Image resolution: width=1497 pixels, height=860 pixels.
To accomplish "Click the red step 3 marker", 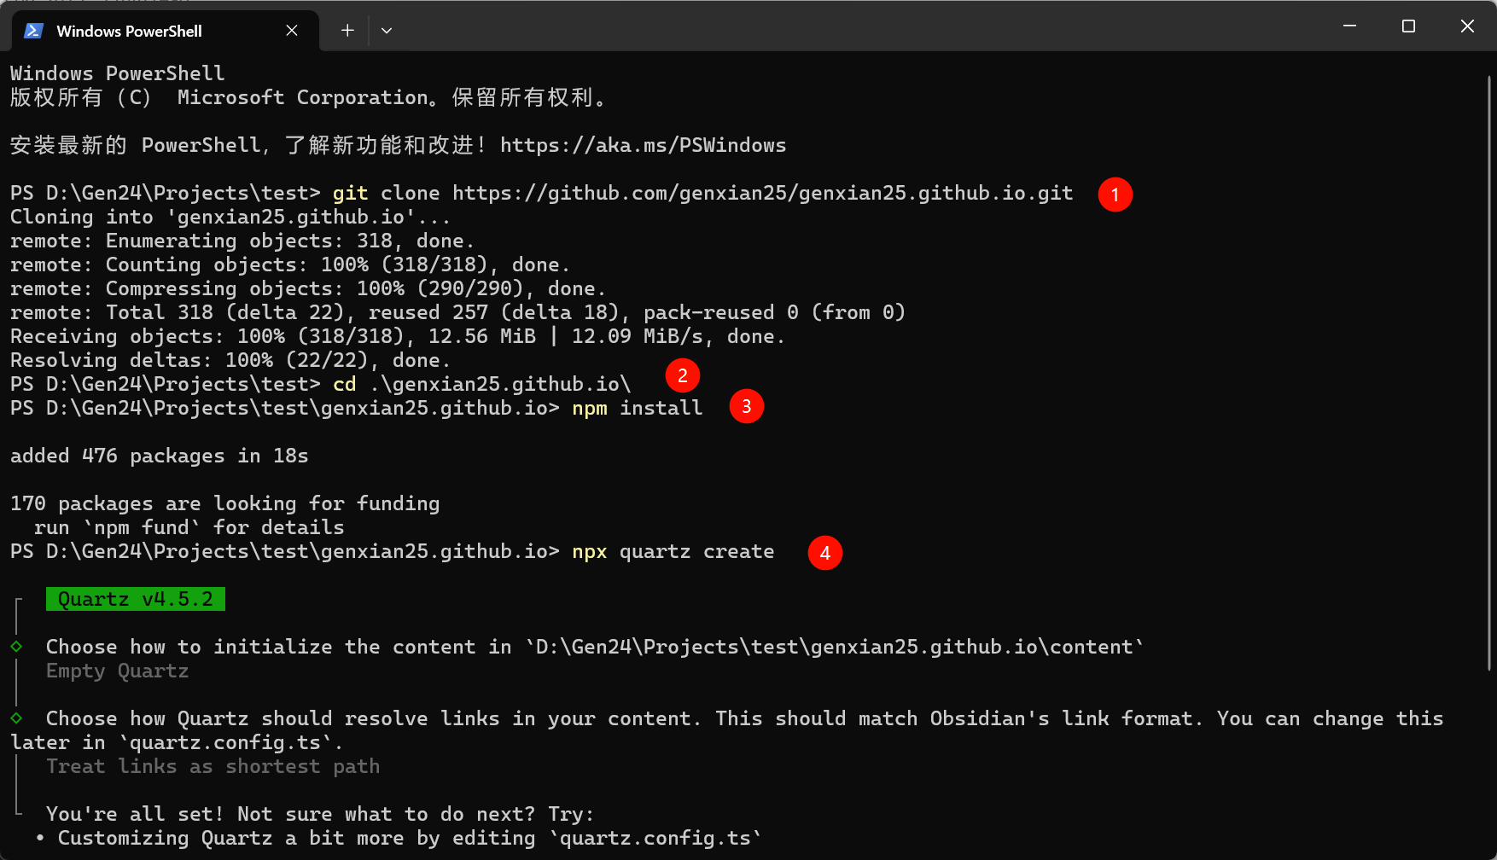I will point(746,406).
